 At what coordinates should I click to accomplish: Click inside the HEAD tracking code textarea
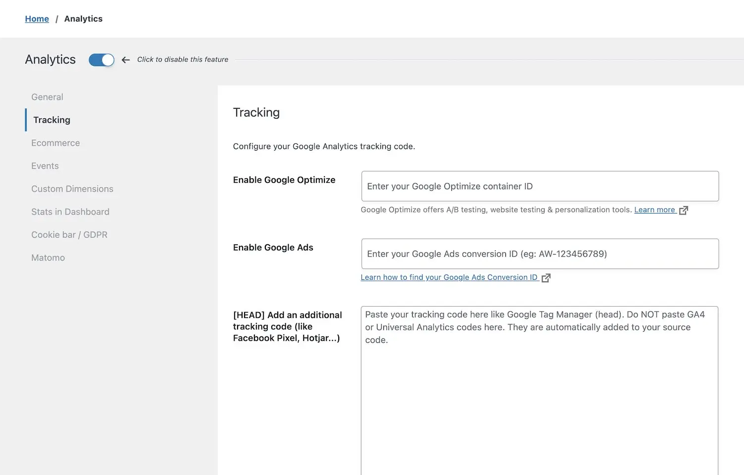click(540, 390)
